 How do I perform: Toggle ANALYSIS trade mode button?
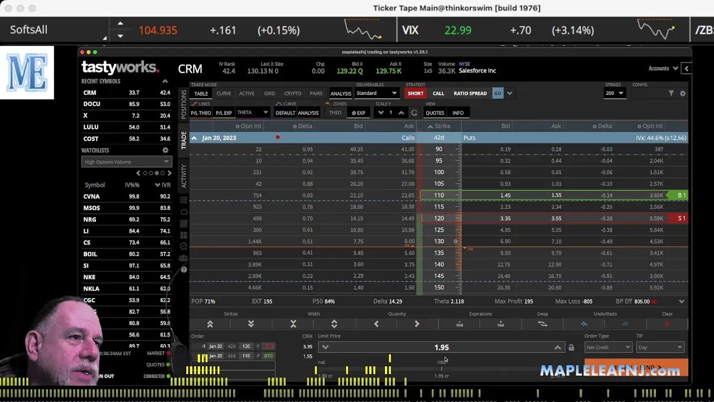[x=340, y=93]
